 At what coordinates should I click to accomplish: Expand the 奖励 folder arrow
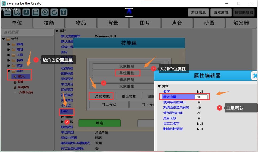coord(9,66)
